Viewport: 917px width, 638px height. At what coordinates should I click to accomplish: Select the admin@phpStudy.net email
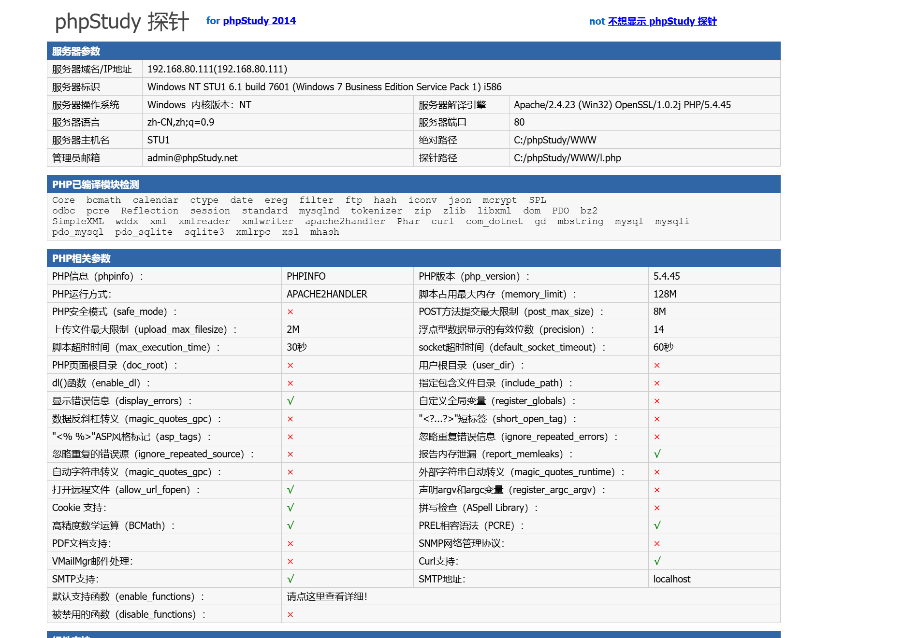click(x=192, y=158)
